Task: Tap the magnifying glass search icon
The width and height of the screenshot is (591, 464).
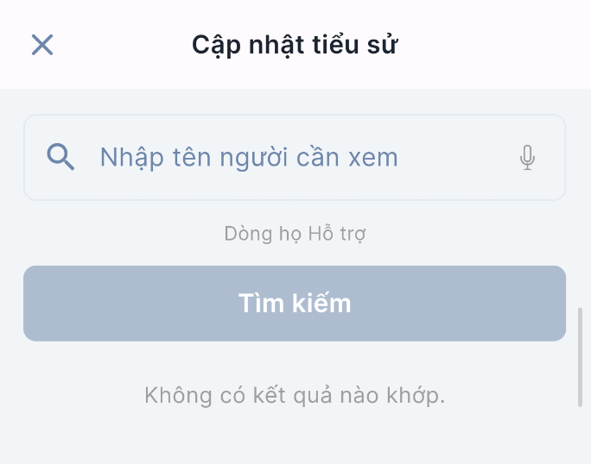Action: [60, 157]
